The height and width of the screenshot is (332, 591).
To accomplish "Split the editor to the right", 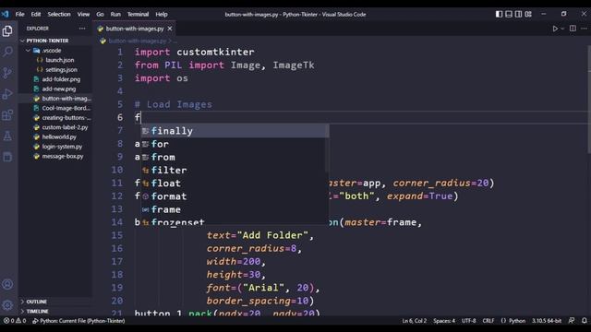I will 573,29.
